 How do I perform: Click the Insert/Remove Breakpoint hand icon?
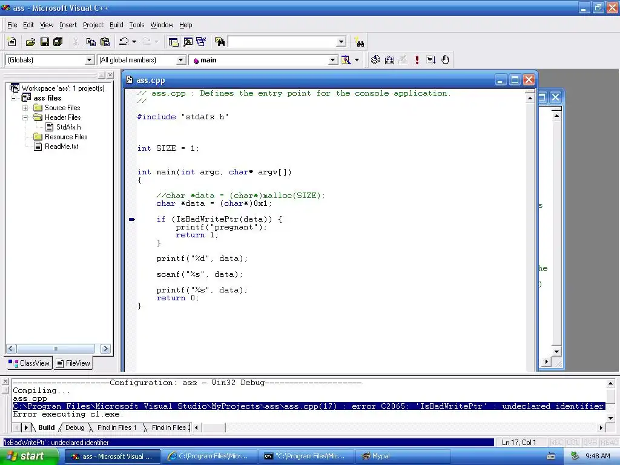click(445, 60)
